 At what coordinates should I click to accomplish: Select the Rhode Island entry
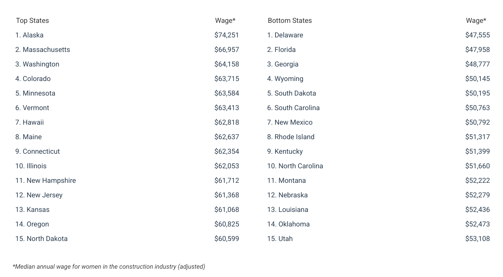click(x=291, y=137)
